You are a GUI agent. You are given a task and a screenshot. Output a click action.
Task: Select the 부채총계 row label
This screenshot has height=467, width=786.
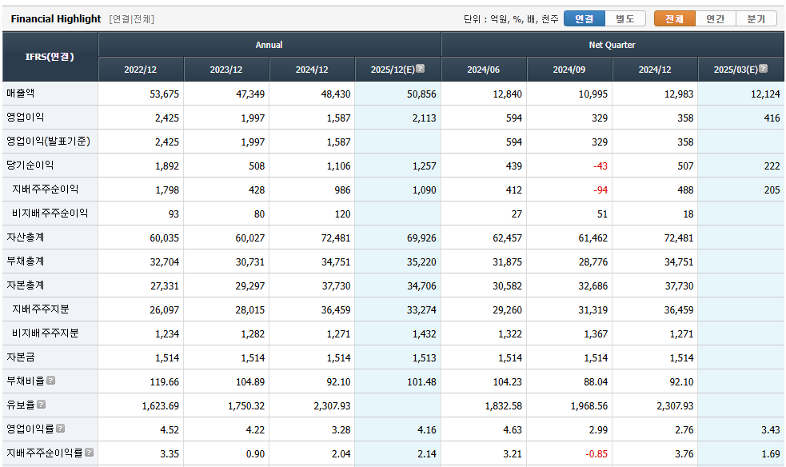[26, 261]
